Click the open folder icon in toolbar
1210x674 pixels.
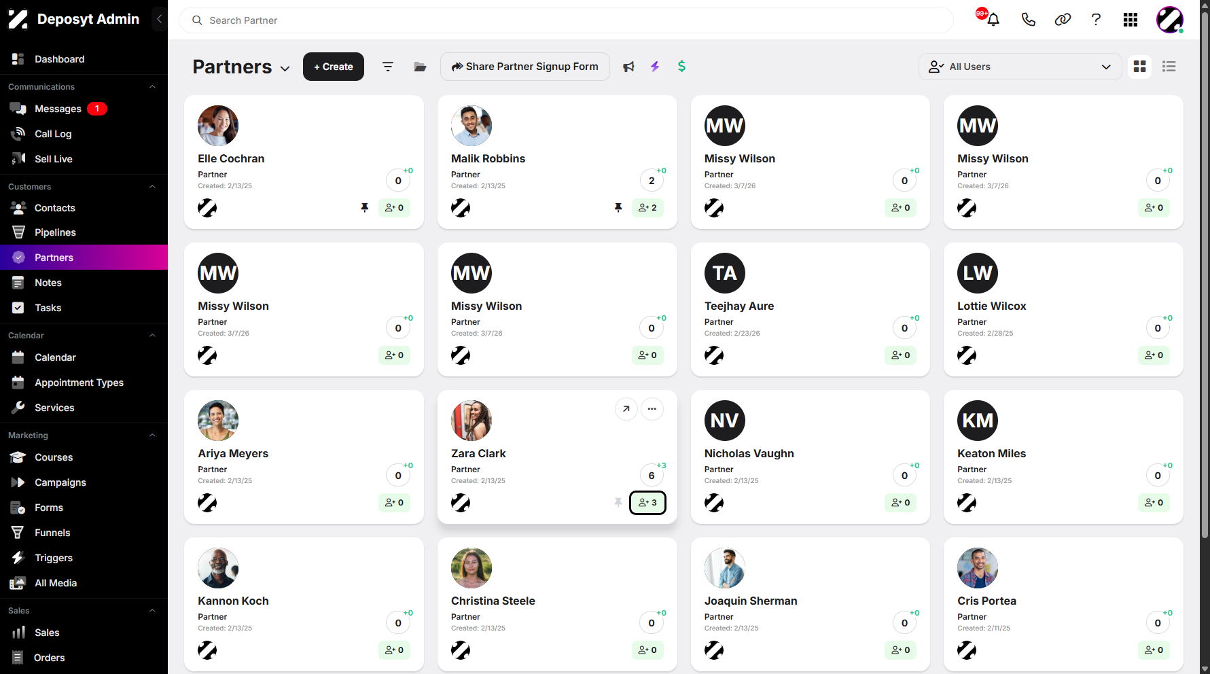(420, 67)
